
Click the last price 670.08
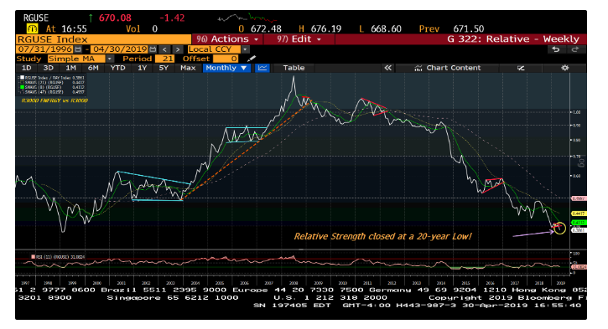[x=115, y=18]
